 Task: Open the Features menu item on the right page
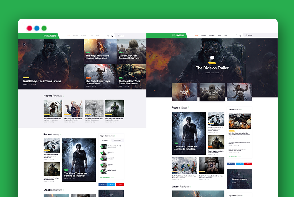(x=212, y=35)
